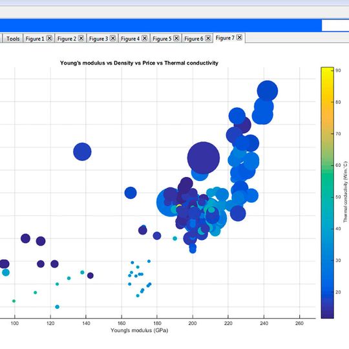The width and height of the screenshot is (349, 349).
Task: Close the Figure 6 tab
Action: point(208,38)
